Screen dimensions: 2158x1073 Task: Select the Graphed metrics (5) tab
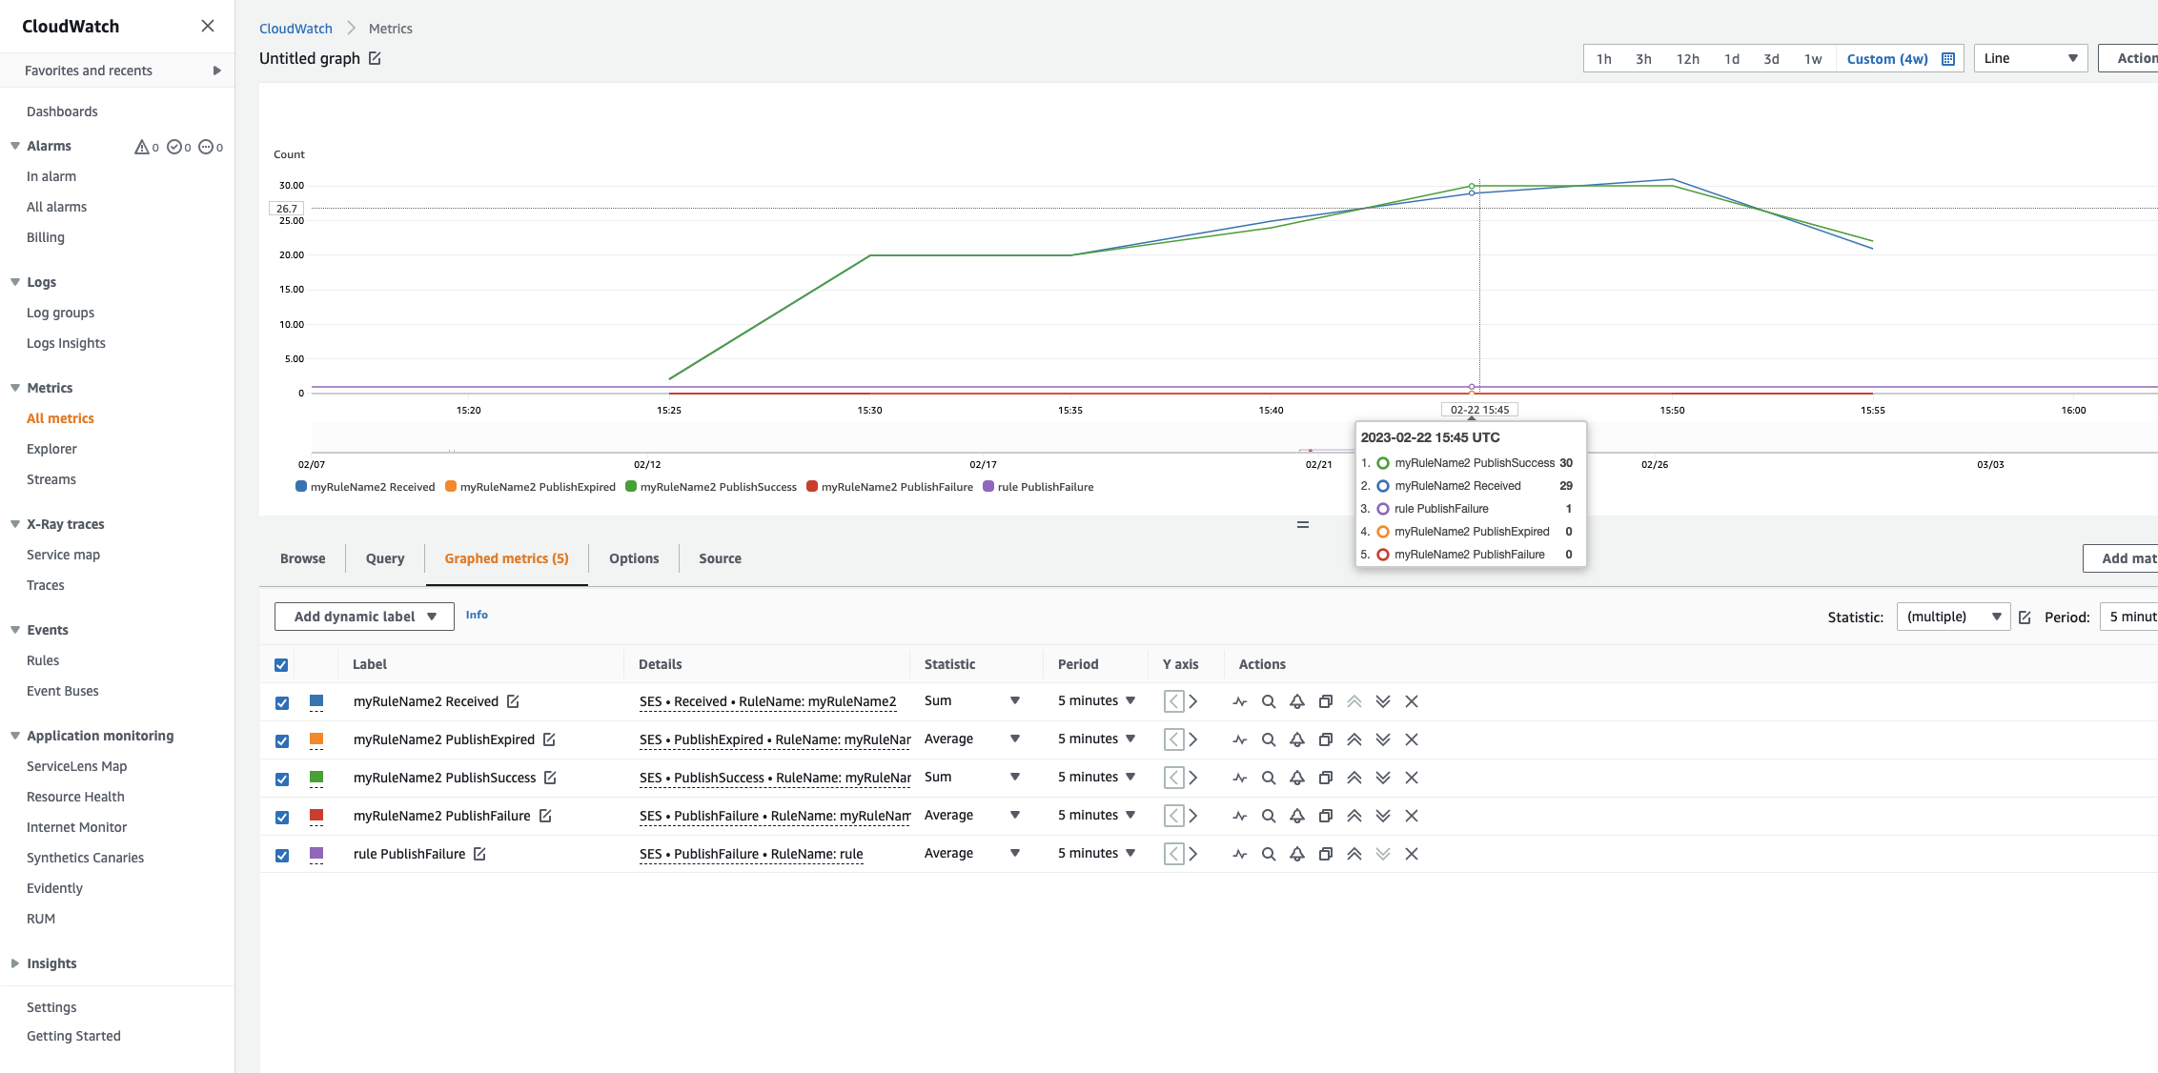pos(506,558)
